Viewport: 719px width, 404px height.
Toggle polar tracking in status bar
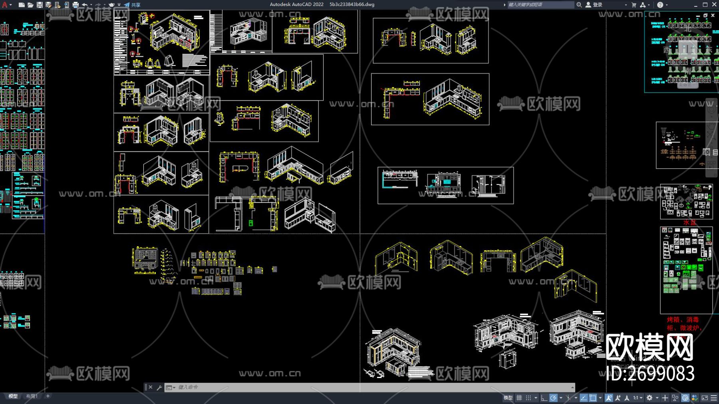tap(553, 398)
